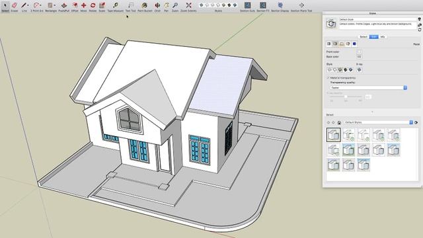Select the Offset tool
This screenshot has height=238, width=423.
pos(75,5)
